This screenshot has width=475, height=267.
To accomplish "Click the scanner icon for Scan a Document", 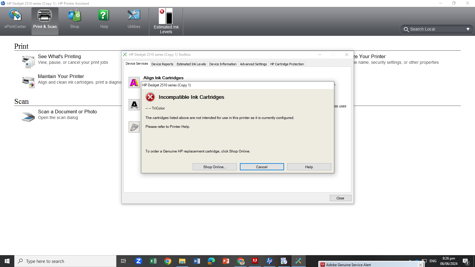I will coord(28,117).
